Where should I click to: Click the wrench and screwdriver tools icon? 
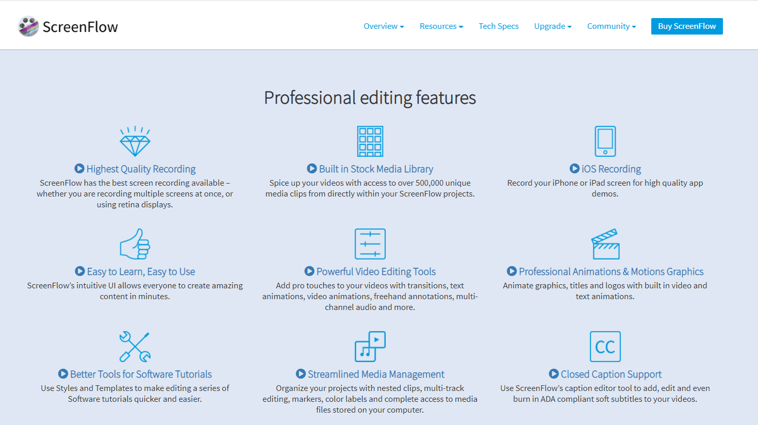click(135, 347)
